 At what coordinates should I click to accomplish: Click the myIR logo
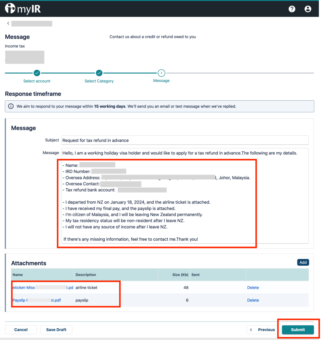23,9
